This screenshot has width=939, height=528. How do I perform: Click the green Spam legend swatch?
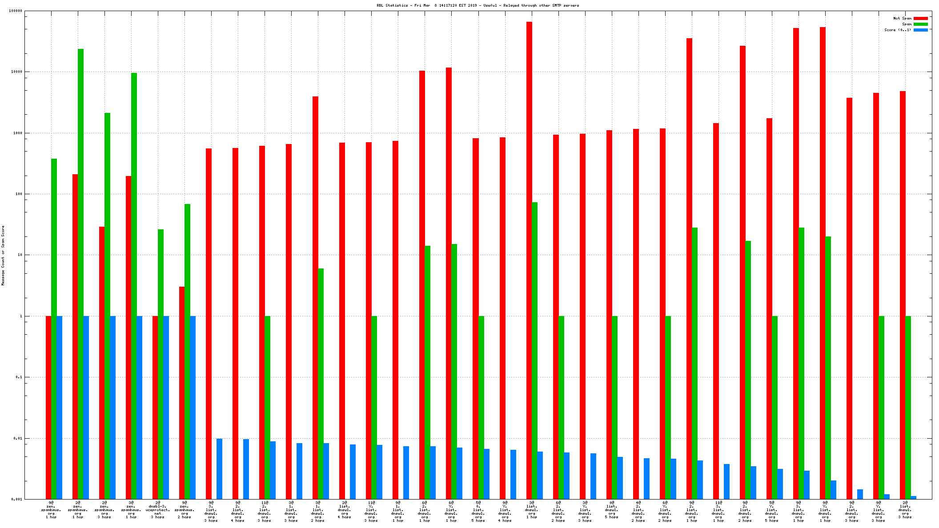(920, 24)
